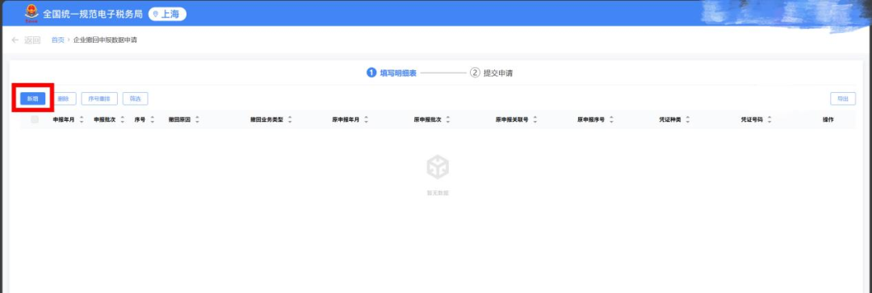Select step 1 填写明细表

(392, 73)
